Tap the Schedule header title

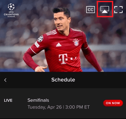63,80
